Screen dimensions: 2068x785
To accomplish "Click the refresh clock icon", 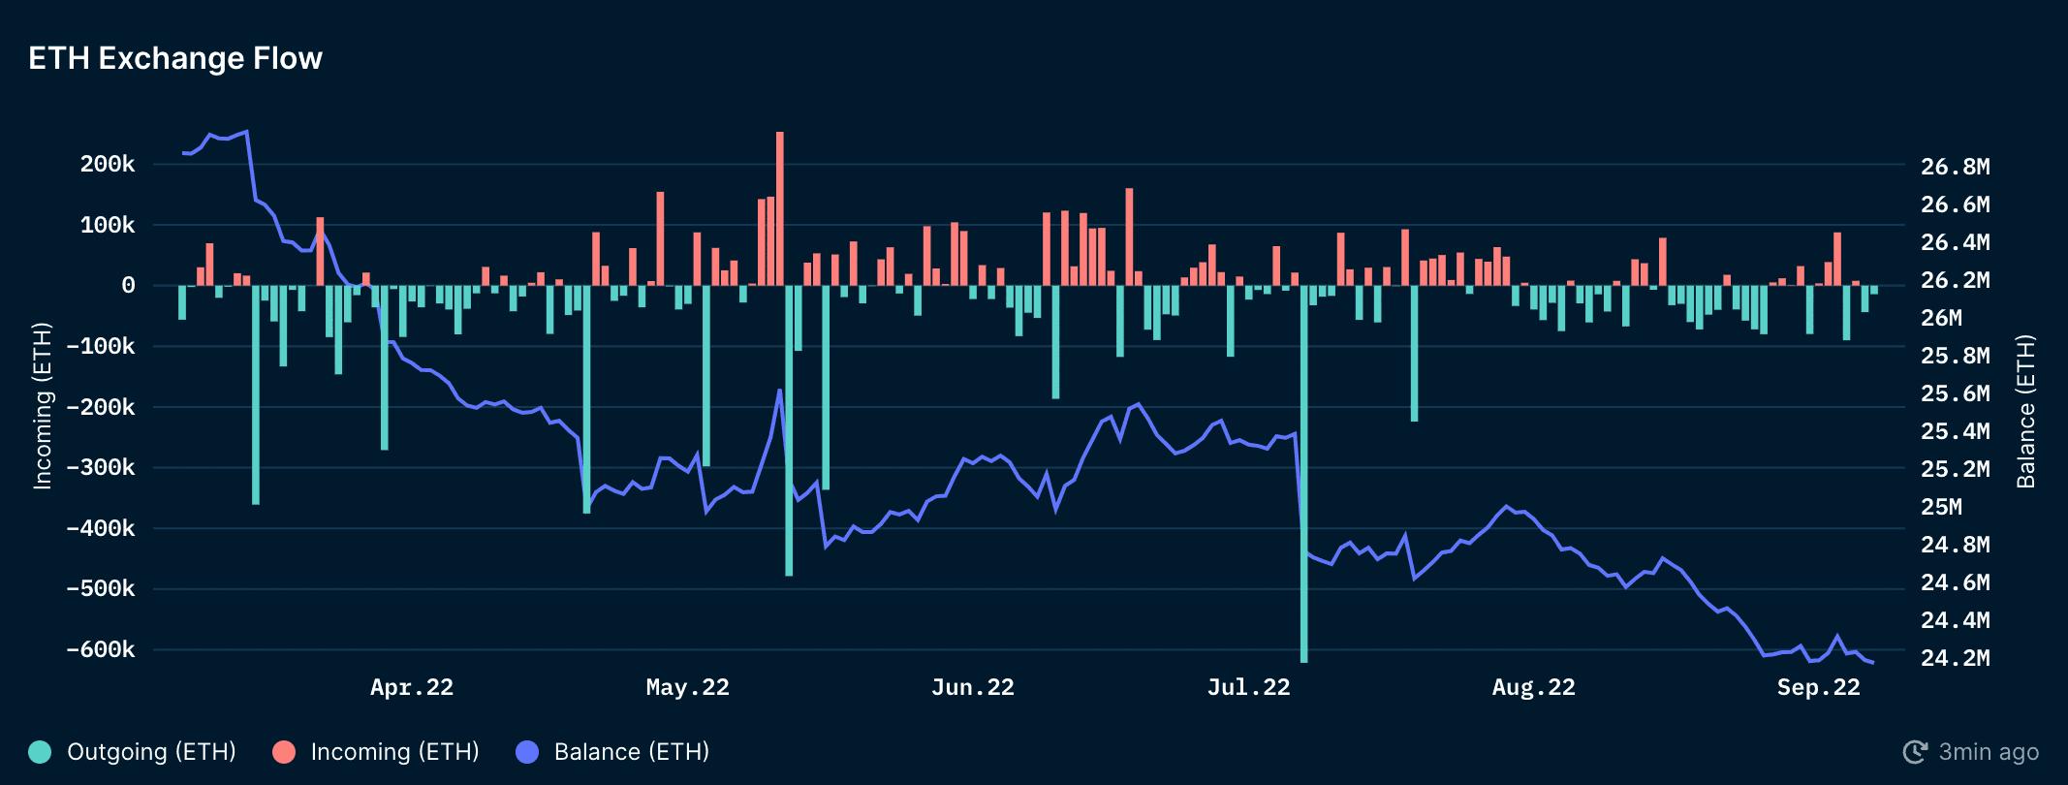I will point(1915,752).
